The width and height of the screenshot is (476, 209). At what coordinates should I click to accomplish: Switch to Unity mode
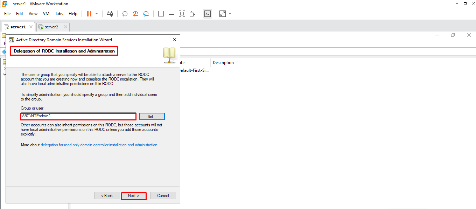(x=192, y=14)
